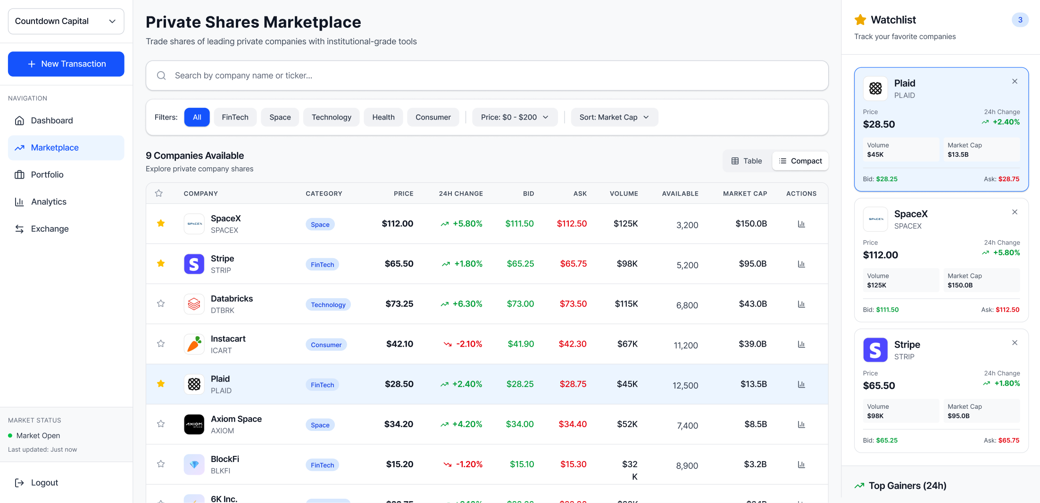Switch to the Table view tab
1040x503 pixels.
[747, 161]
